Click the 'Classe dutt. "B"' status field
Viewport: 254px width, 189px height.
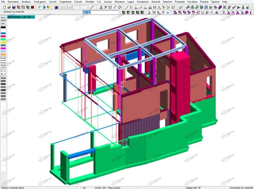(193, 187)
